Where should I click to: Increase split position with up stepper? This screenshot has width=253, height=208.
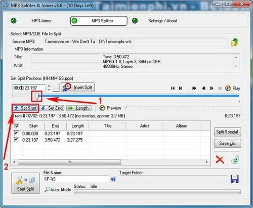(49, 86)
